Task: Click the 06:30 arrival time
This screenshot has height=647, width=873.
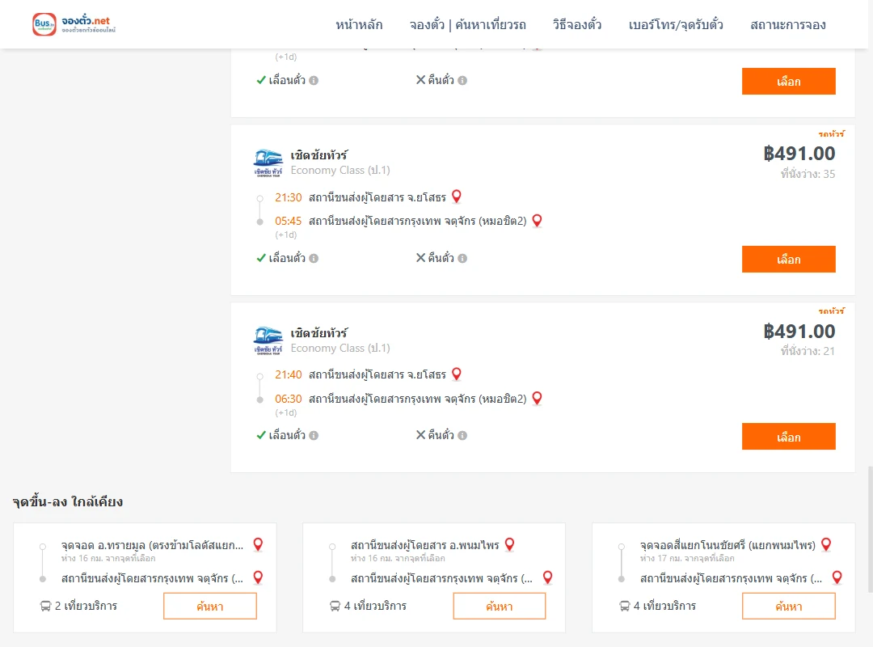Action: pos(288,399)
